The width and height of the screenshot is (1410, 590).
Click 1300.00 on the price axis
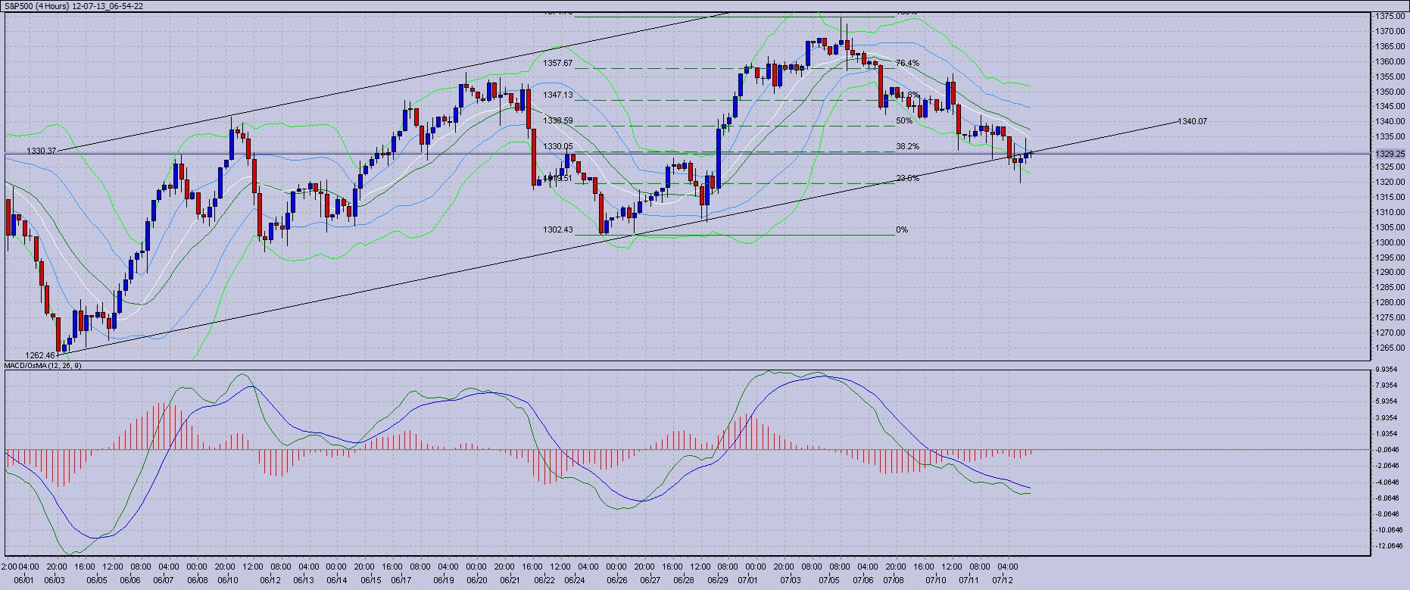pos(1390,242)
